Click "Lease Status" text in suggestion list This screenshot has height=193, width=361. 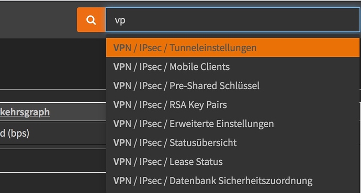(196, 162)
